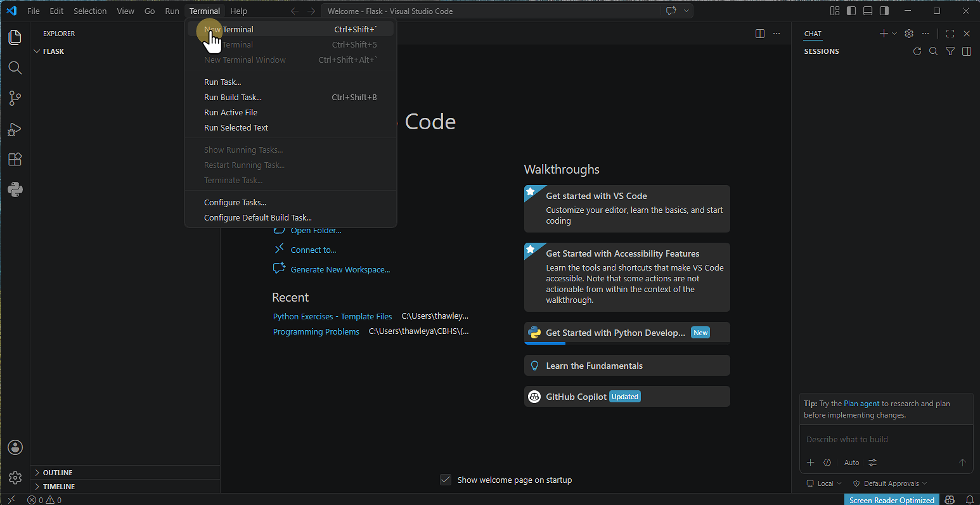
Task: Filter the chat sessions
Action: coord(950,51)
